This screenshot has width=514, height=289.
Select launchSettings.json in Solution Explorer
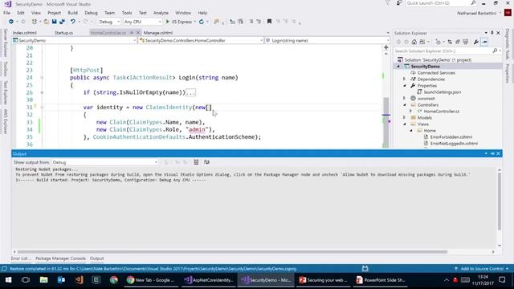point(443,92)
